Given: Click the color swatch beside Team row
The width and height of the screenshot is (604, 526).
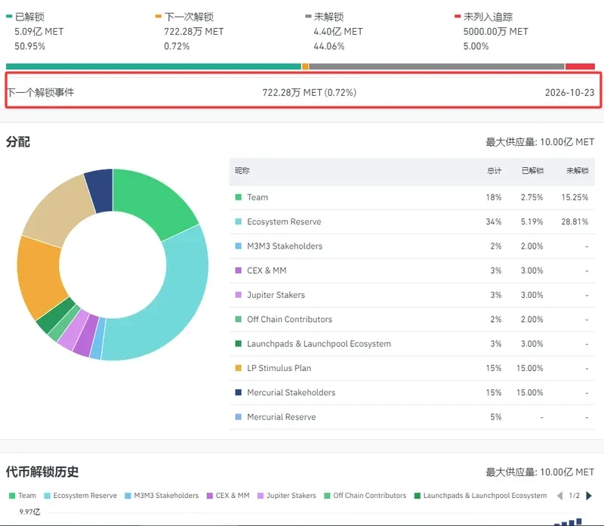Looking at the screenshot, I should click(239, 197).
